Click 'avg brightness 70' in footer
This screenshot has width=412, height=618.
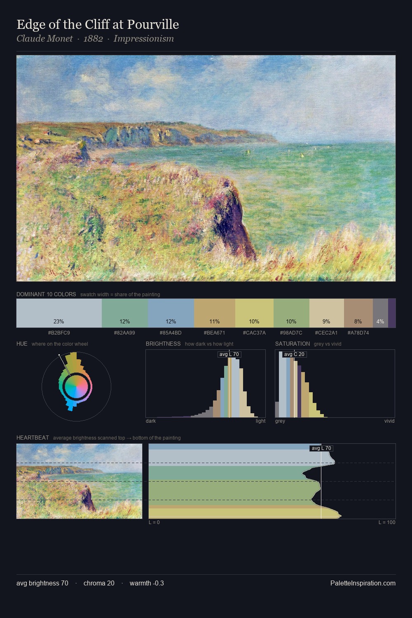pos(42,583)
